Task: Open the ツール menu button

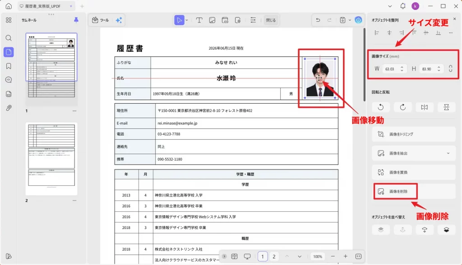Action: coord(101,20)
